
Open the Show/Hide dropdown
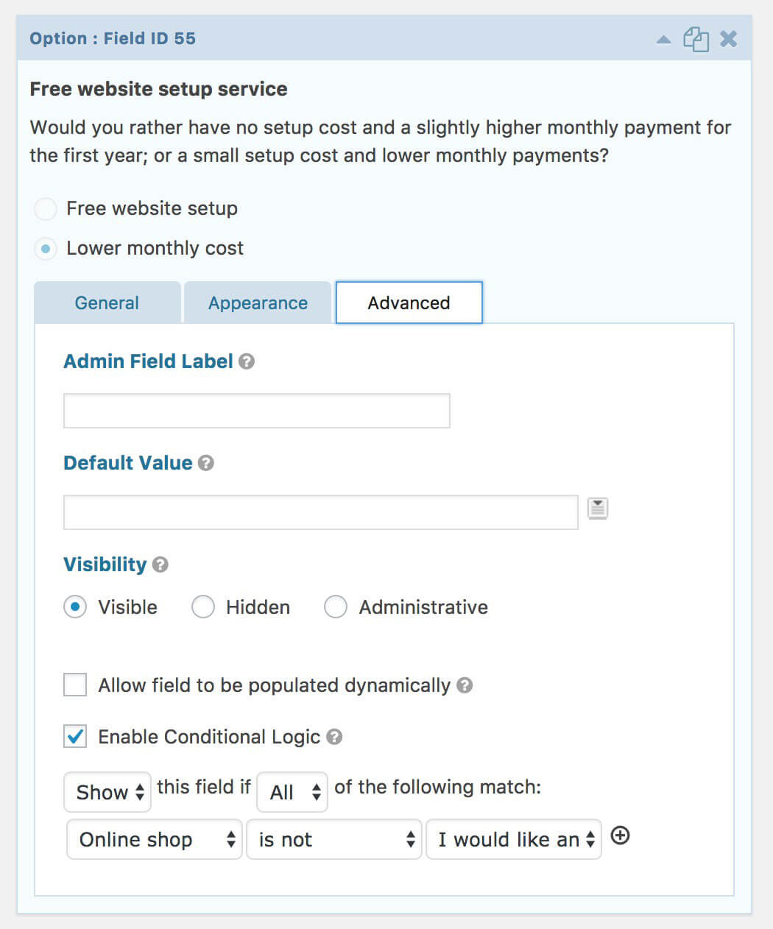tap(107, 792)
